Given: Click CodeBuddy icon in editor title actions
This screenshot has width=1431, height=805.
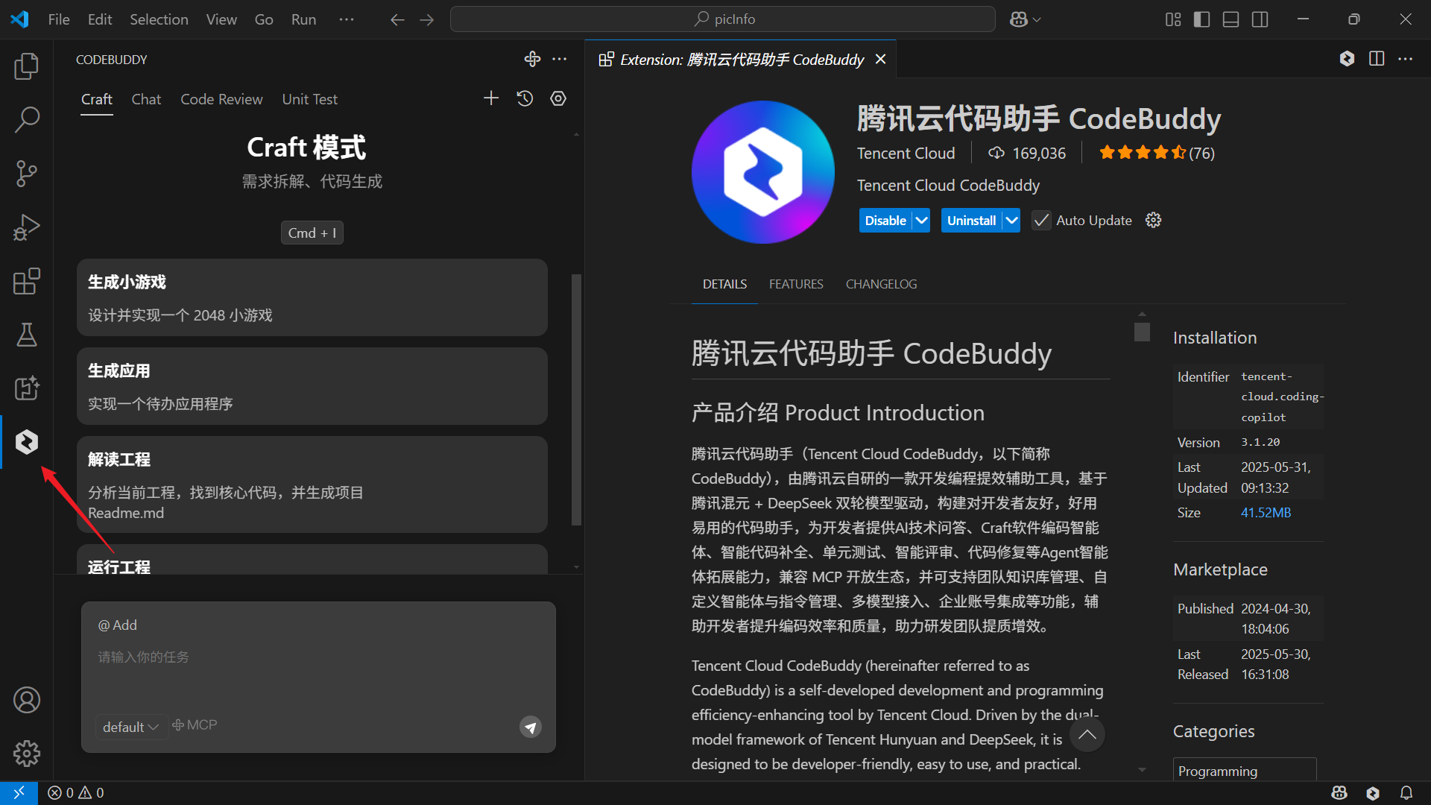Looking at the screenshot, I should coord(1347,59).
